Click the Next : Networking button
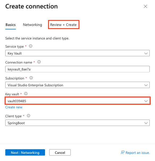Image resolution: width=155 pixels, height=161 pixels. point(25,153)
